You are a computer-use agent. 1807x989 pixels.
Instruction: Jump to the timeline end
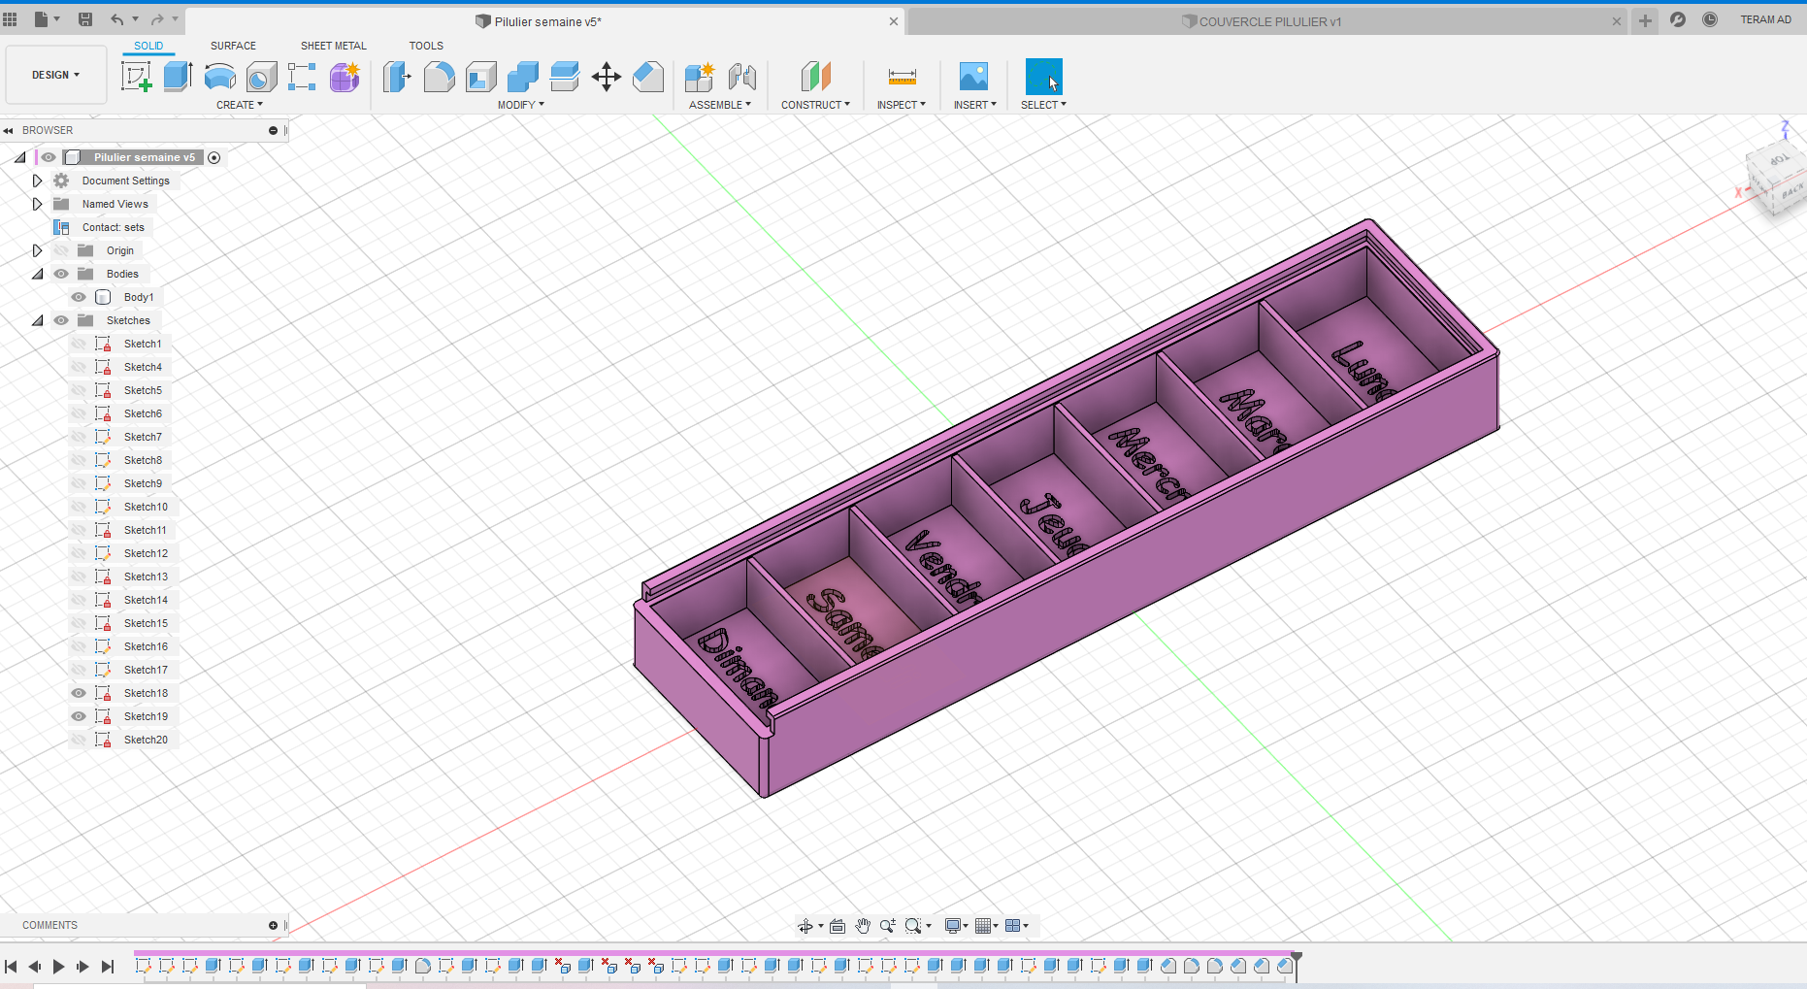pos(108,967)
